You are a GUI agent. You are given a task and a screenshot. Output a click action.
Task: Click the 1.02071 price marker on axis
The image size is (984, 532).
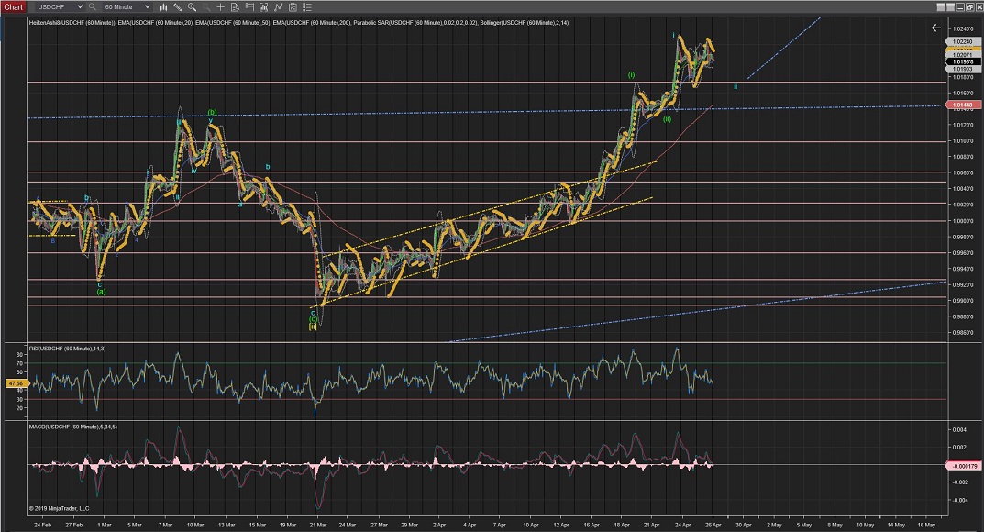click(962, 55)
